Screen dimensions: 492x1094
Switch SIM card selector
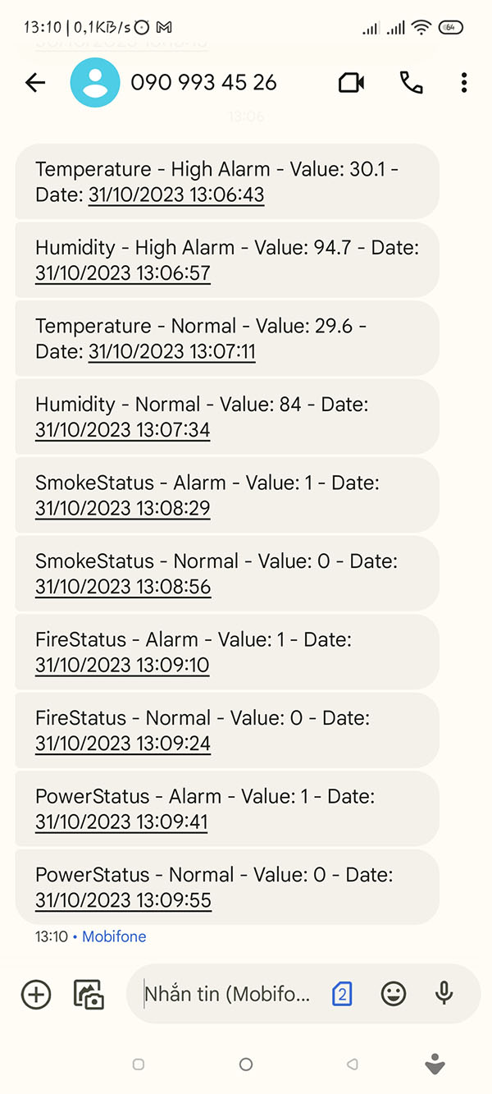[342, 995]
